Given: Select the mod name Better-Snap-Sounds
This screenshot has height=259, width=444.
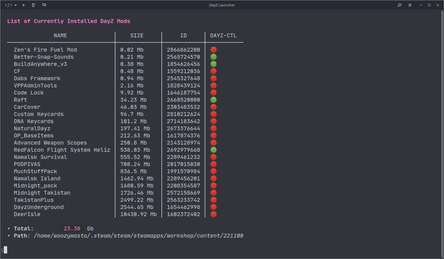Looking at the screenshot, I should [x=44, y=57].
